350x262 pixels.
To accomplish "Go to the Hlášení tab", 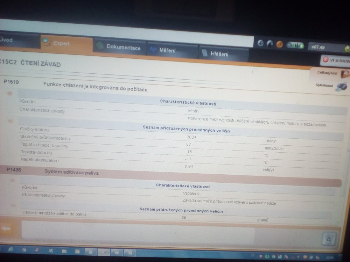I will coord(224,54).
